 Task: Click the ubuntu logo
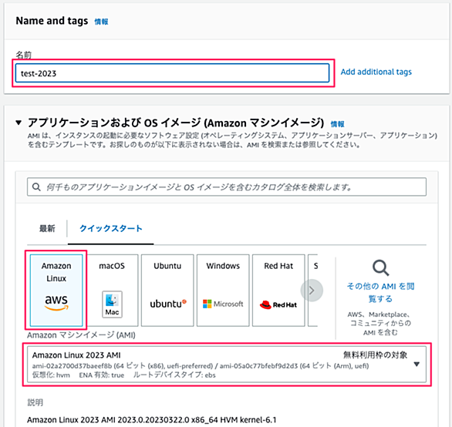coord(168,304)
